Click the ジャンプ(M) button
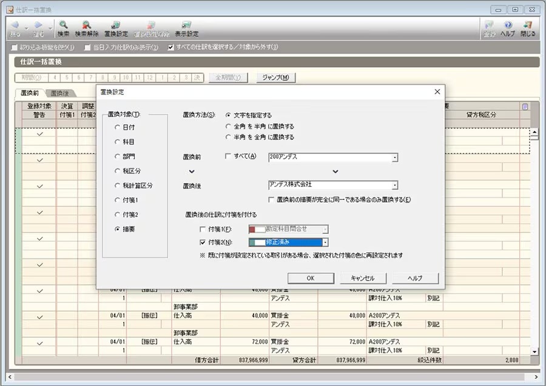546x386 pixels. (275, 77)
